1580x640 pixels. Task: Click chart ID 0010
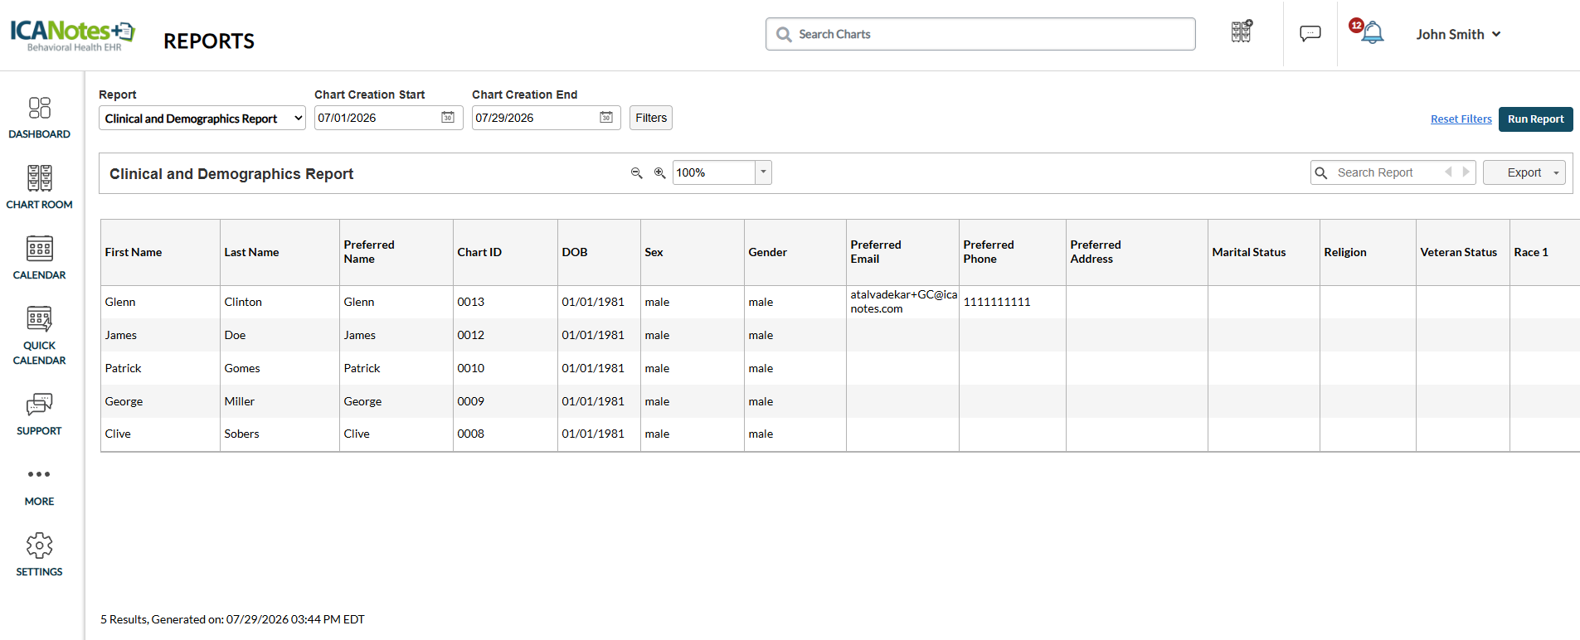pyautogui.click(x=471, y=368)
